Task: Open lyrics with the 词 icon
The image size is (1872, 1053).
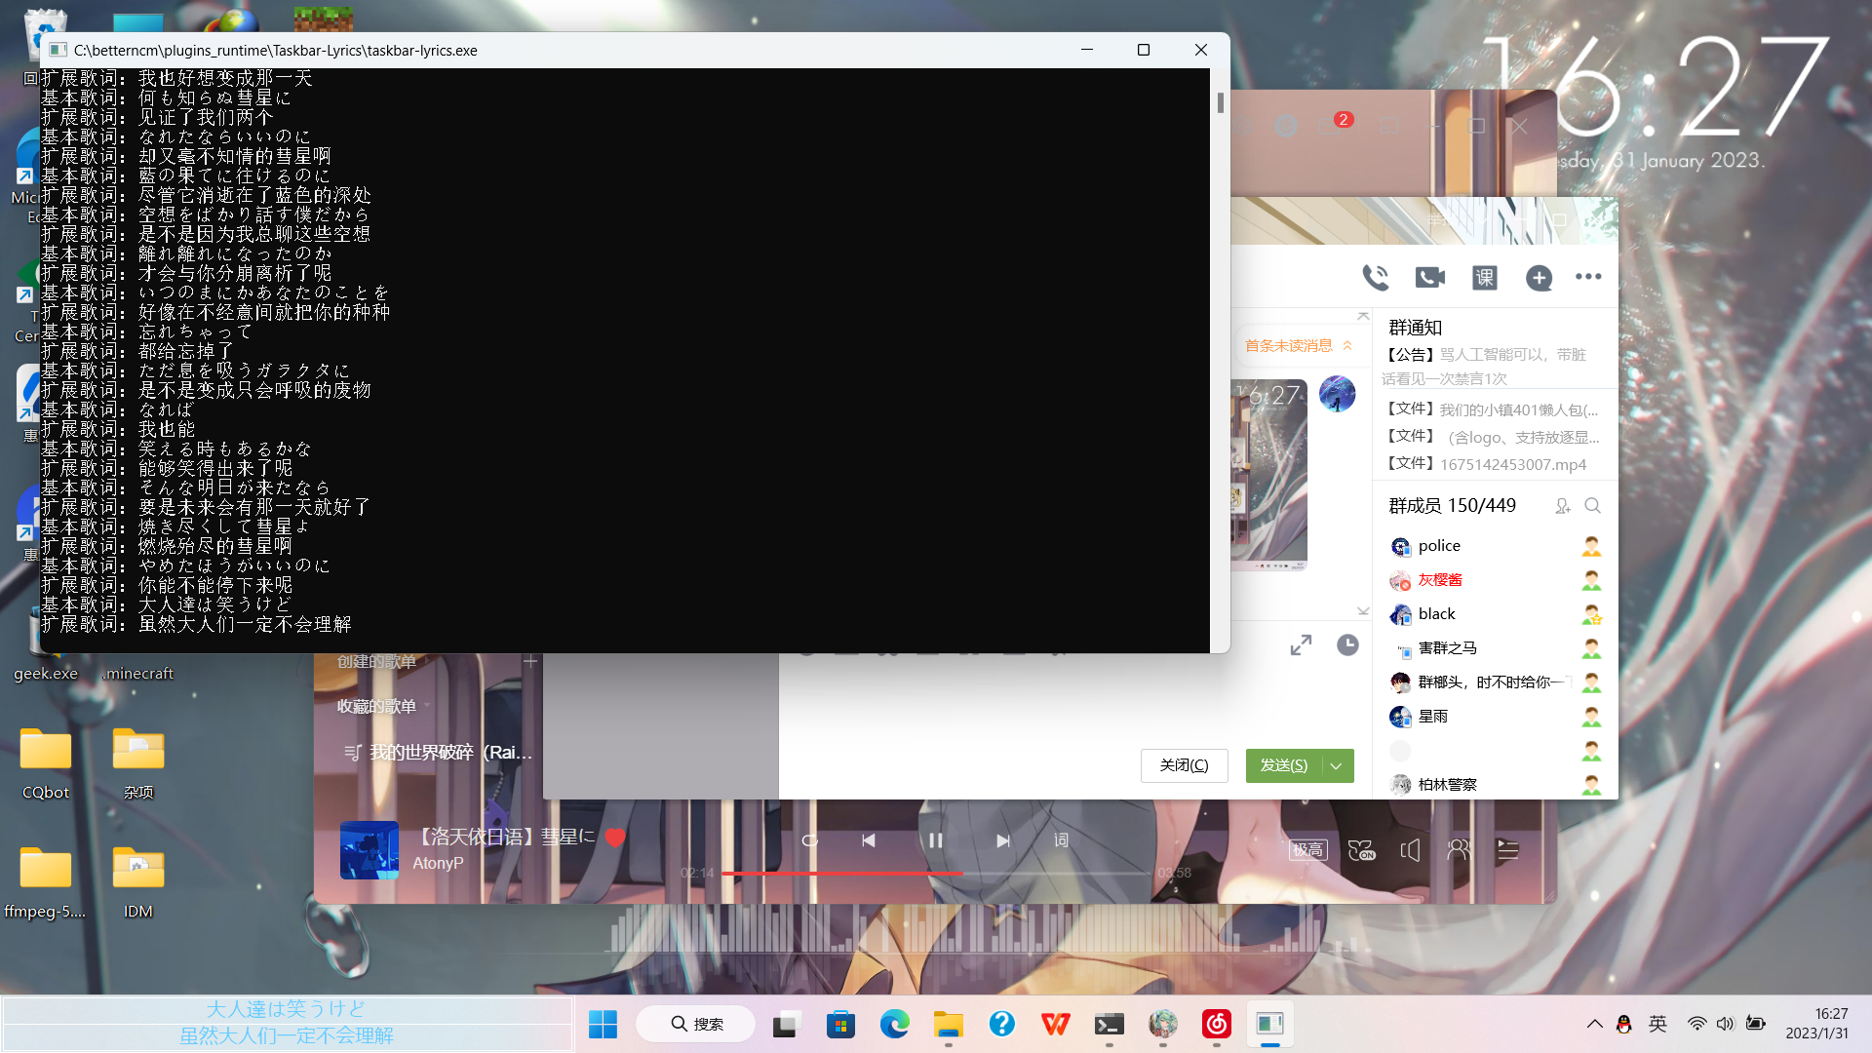Action: 1061,839
